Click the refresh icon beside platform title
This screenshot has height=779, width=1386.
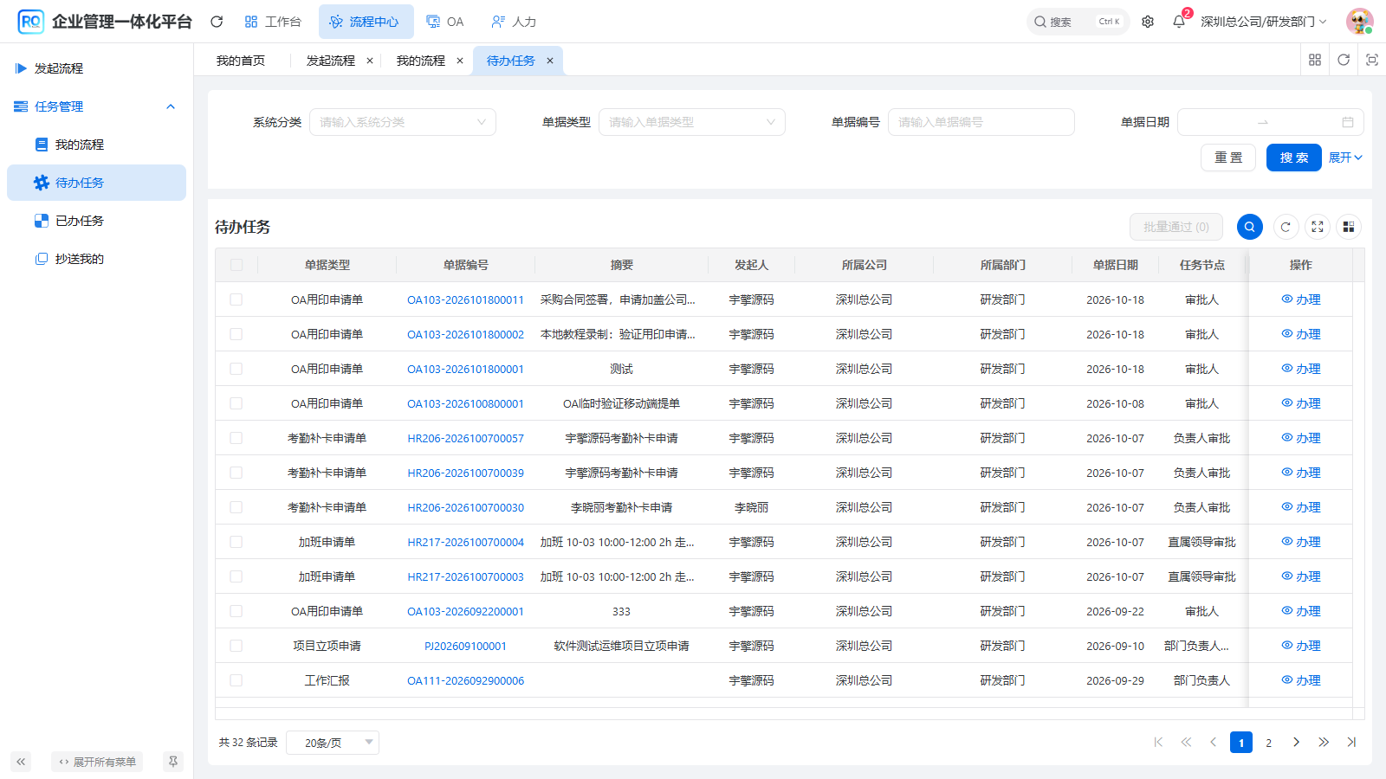217,22
